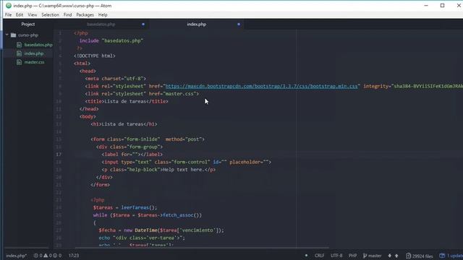Place cursor in 'Lista de tareas' title text
Screen dimensions: 463x260
click(125, 101)
